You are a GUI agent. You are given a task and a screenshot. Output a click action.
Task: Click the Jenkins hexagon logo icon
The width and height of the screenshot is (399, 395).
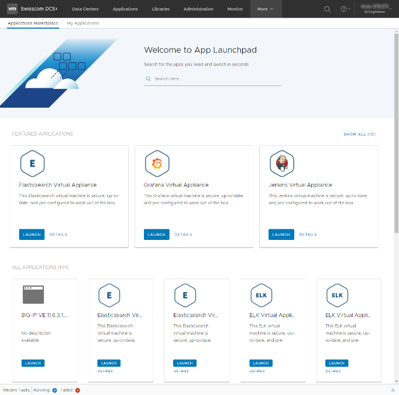(282, 163)
